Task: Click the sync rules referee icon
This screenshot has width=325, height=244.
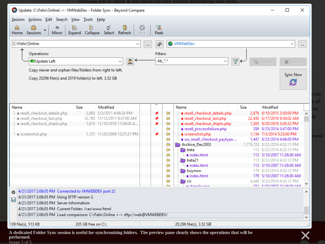Action: [x=130, y=61]
